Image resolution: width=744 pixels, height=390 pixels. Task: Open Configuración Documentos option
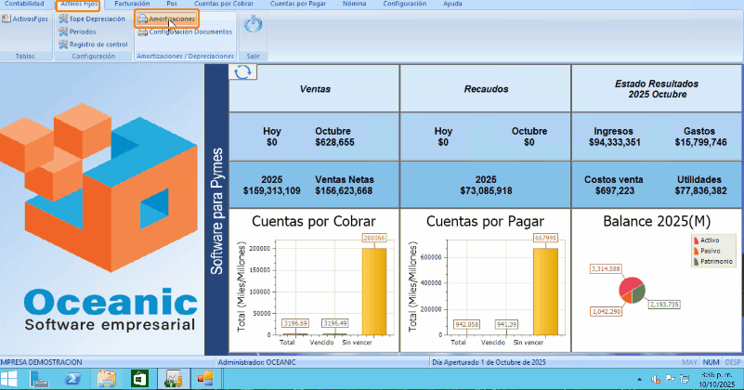pos(184,32)
